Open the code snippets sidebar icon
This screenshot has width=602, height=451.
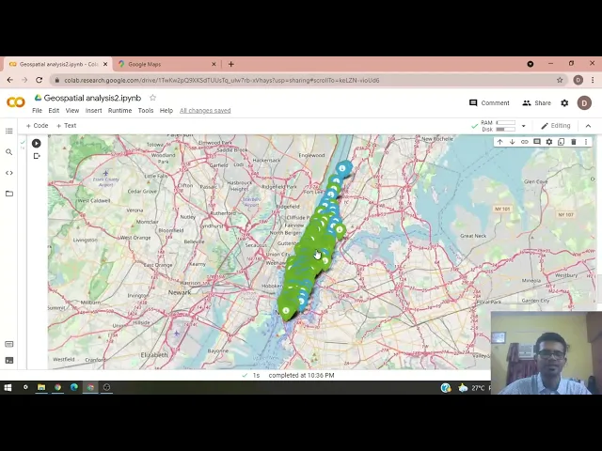[x=9, y=173]
